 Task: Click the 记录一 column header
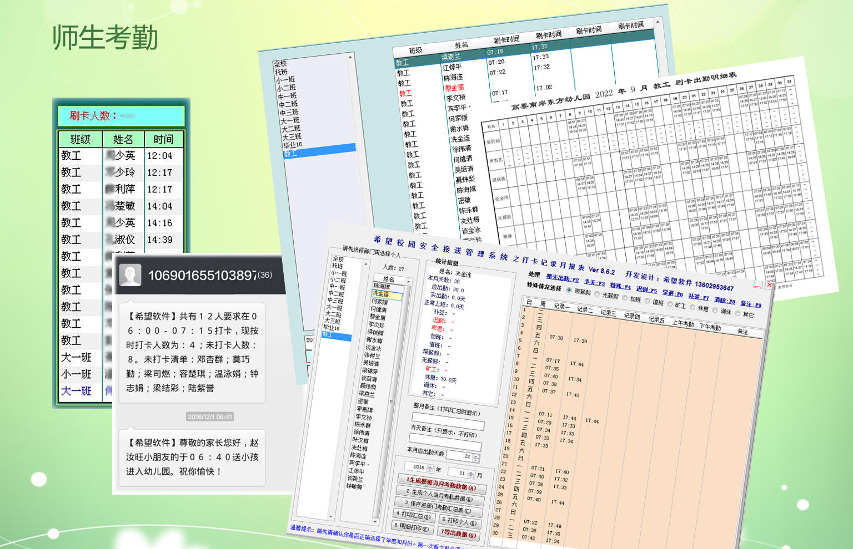(561, 306)
